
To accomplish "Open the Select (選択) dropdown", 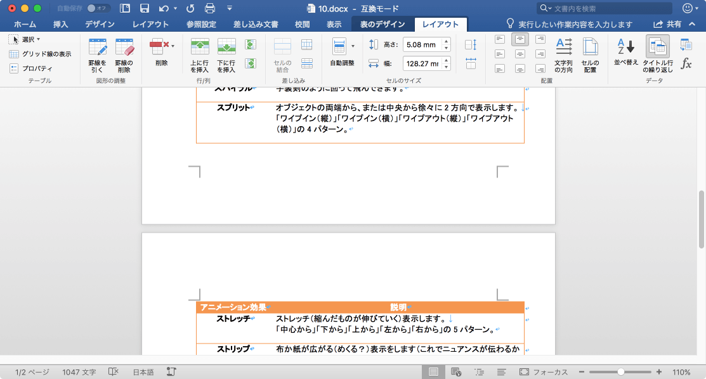I will point(25,39).
